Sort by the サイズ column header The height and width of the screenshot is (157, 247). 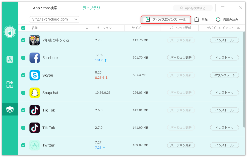click(x=136, y=28)
